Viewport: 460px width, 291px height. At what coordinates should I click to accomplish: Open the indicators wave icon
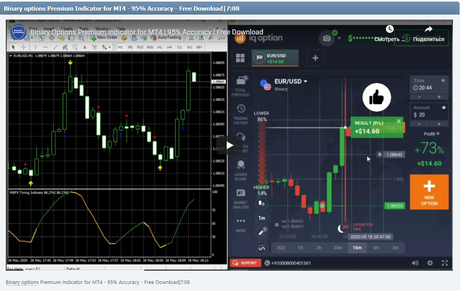(262, 248)
